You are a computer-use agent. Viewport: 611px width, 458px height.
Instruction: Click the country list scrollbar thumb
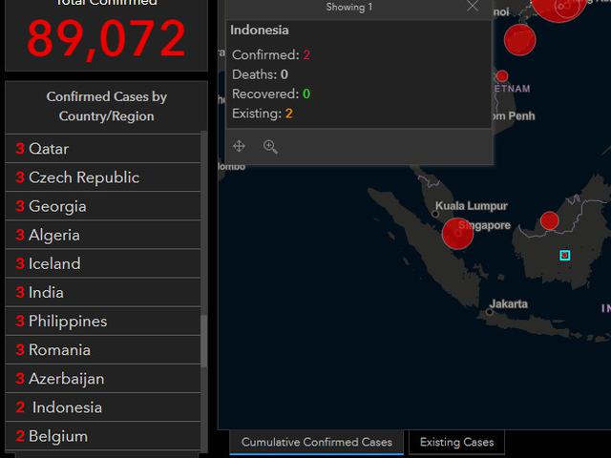pos(203,341)
